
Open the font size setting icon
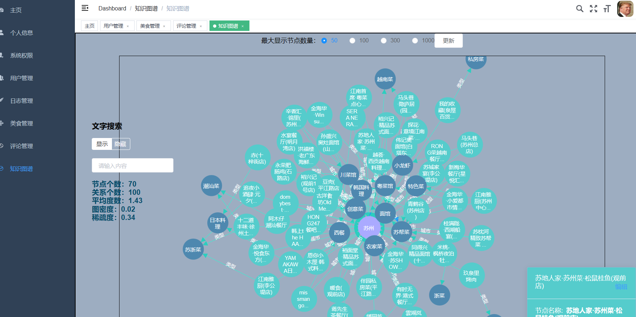607,9
